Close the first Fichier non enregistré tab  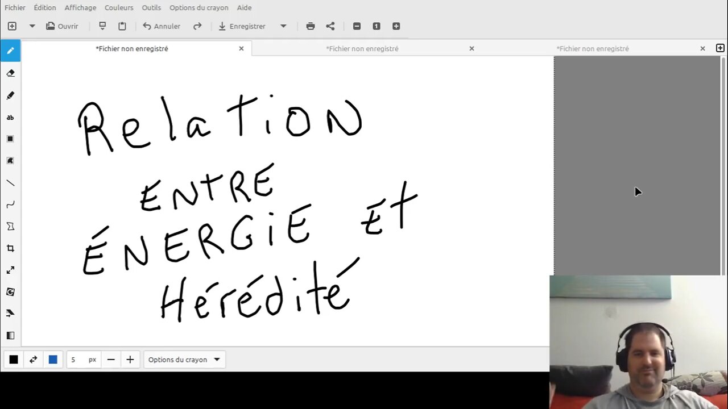(241, 48)
